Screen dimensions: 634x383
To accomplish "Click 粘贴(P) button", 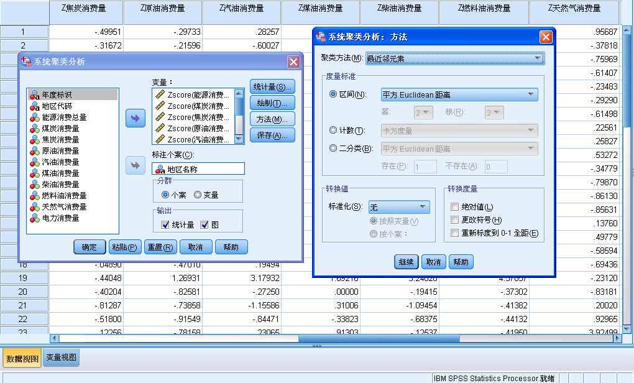I will click(x=124, y=247).
